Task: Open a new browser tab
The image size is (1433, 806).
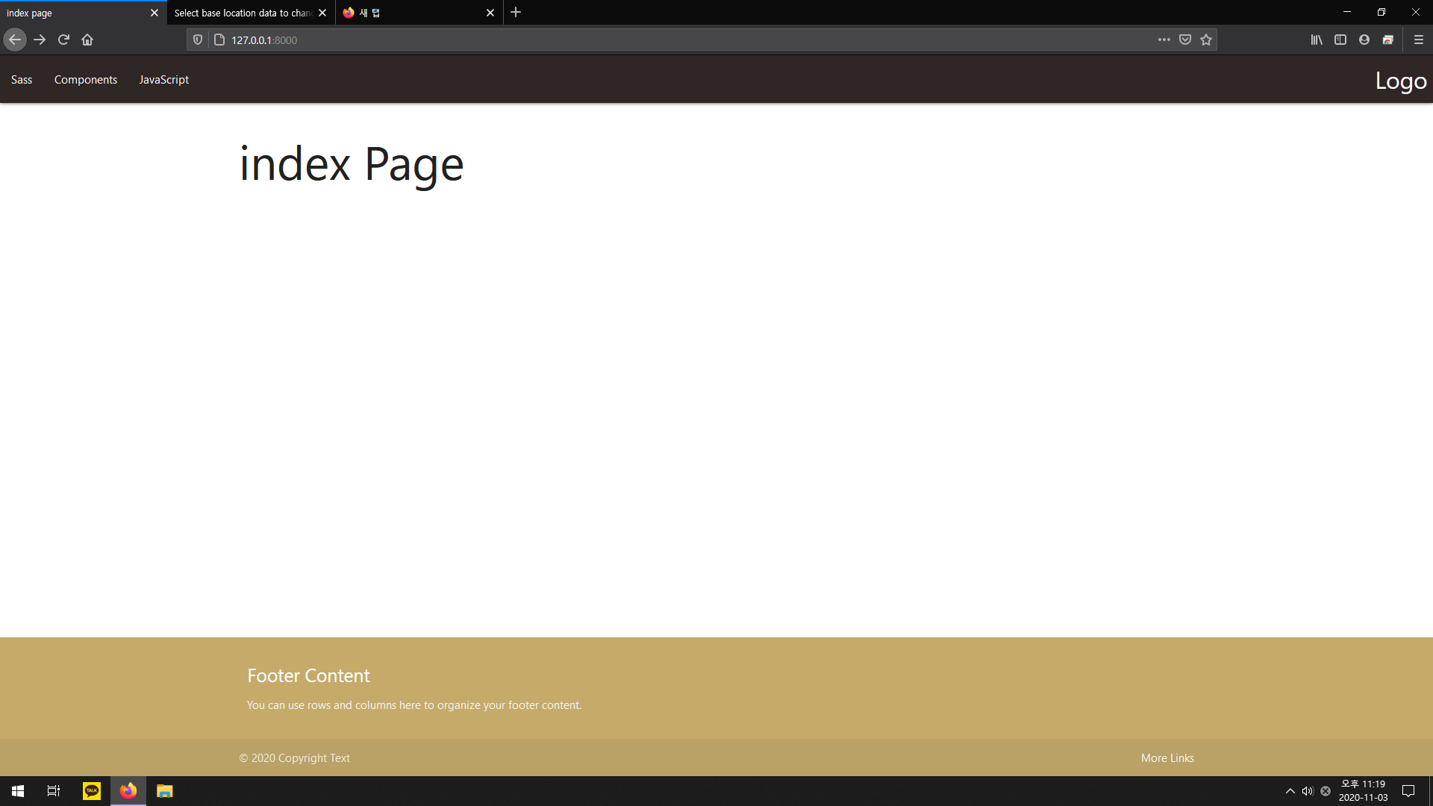Action: pos(516,13)
